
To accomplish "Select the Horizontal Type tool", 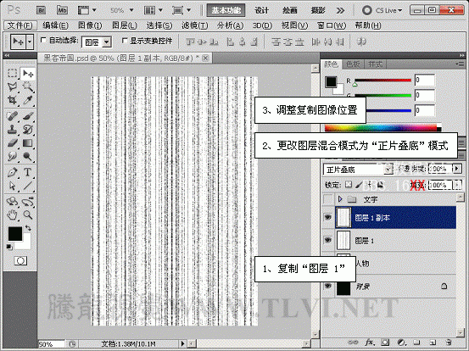I will pyautogui.click(x=27, y=172).
